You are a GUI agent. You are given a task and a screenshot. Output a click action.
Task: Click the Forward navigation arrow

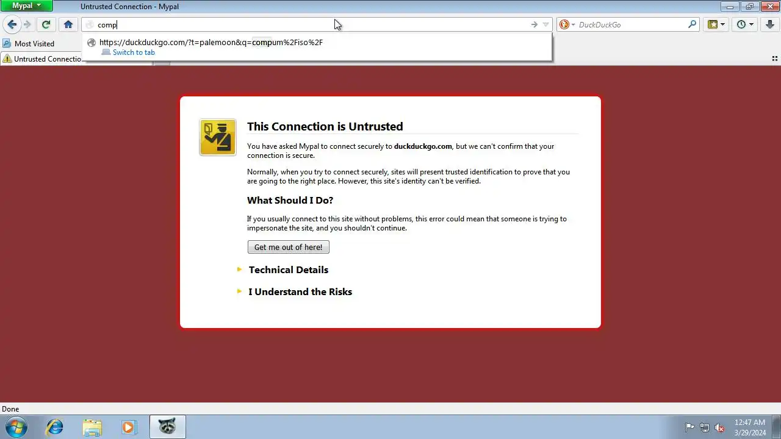pyautogui.click(x=27, y=24)
